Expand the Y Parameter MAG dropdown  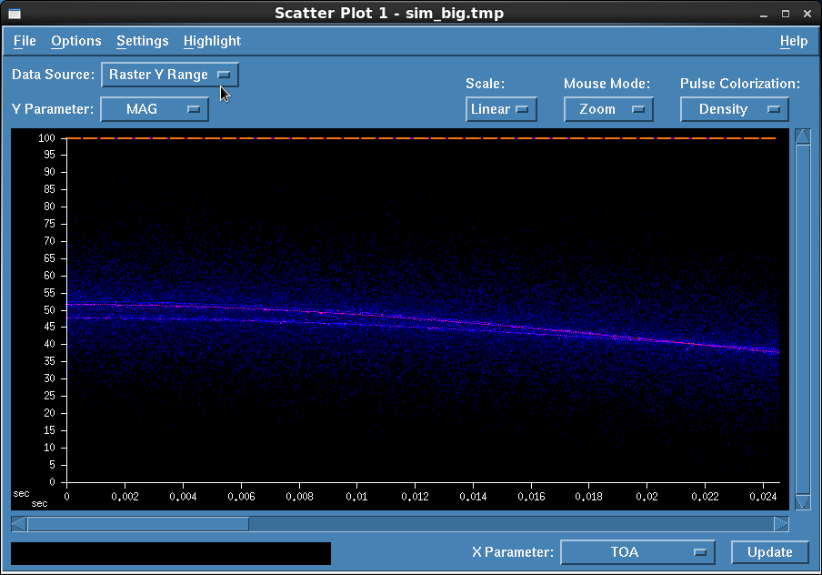point(155,109)
